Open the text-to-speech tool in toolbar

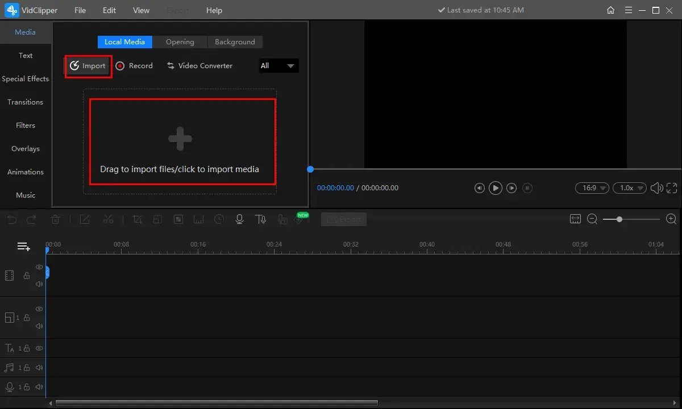[x=261, y=219]
